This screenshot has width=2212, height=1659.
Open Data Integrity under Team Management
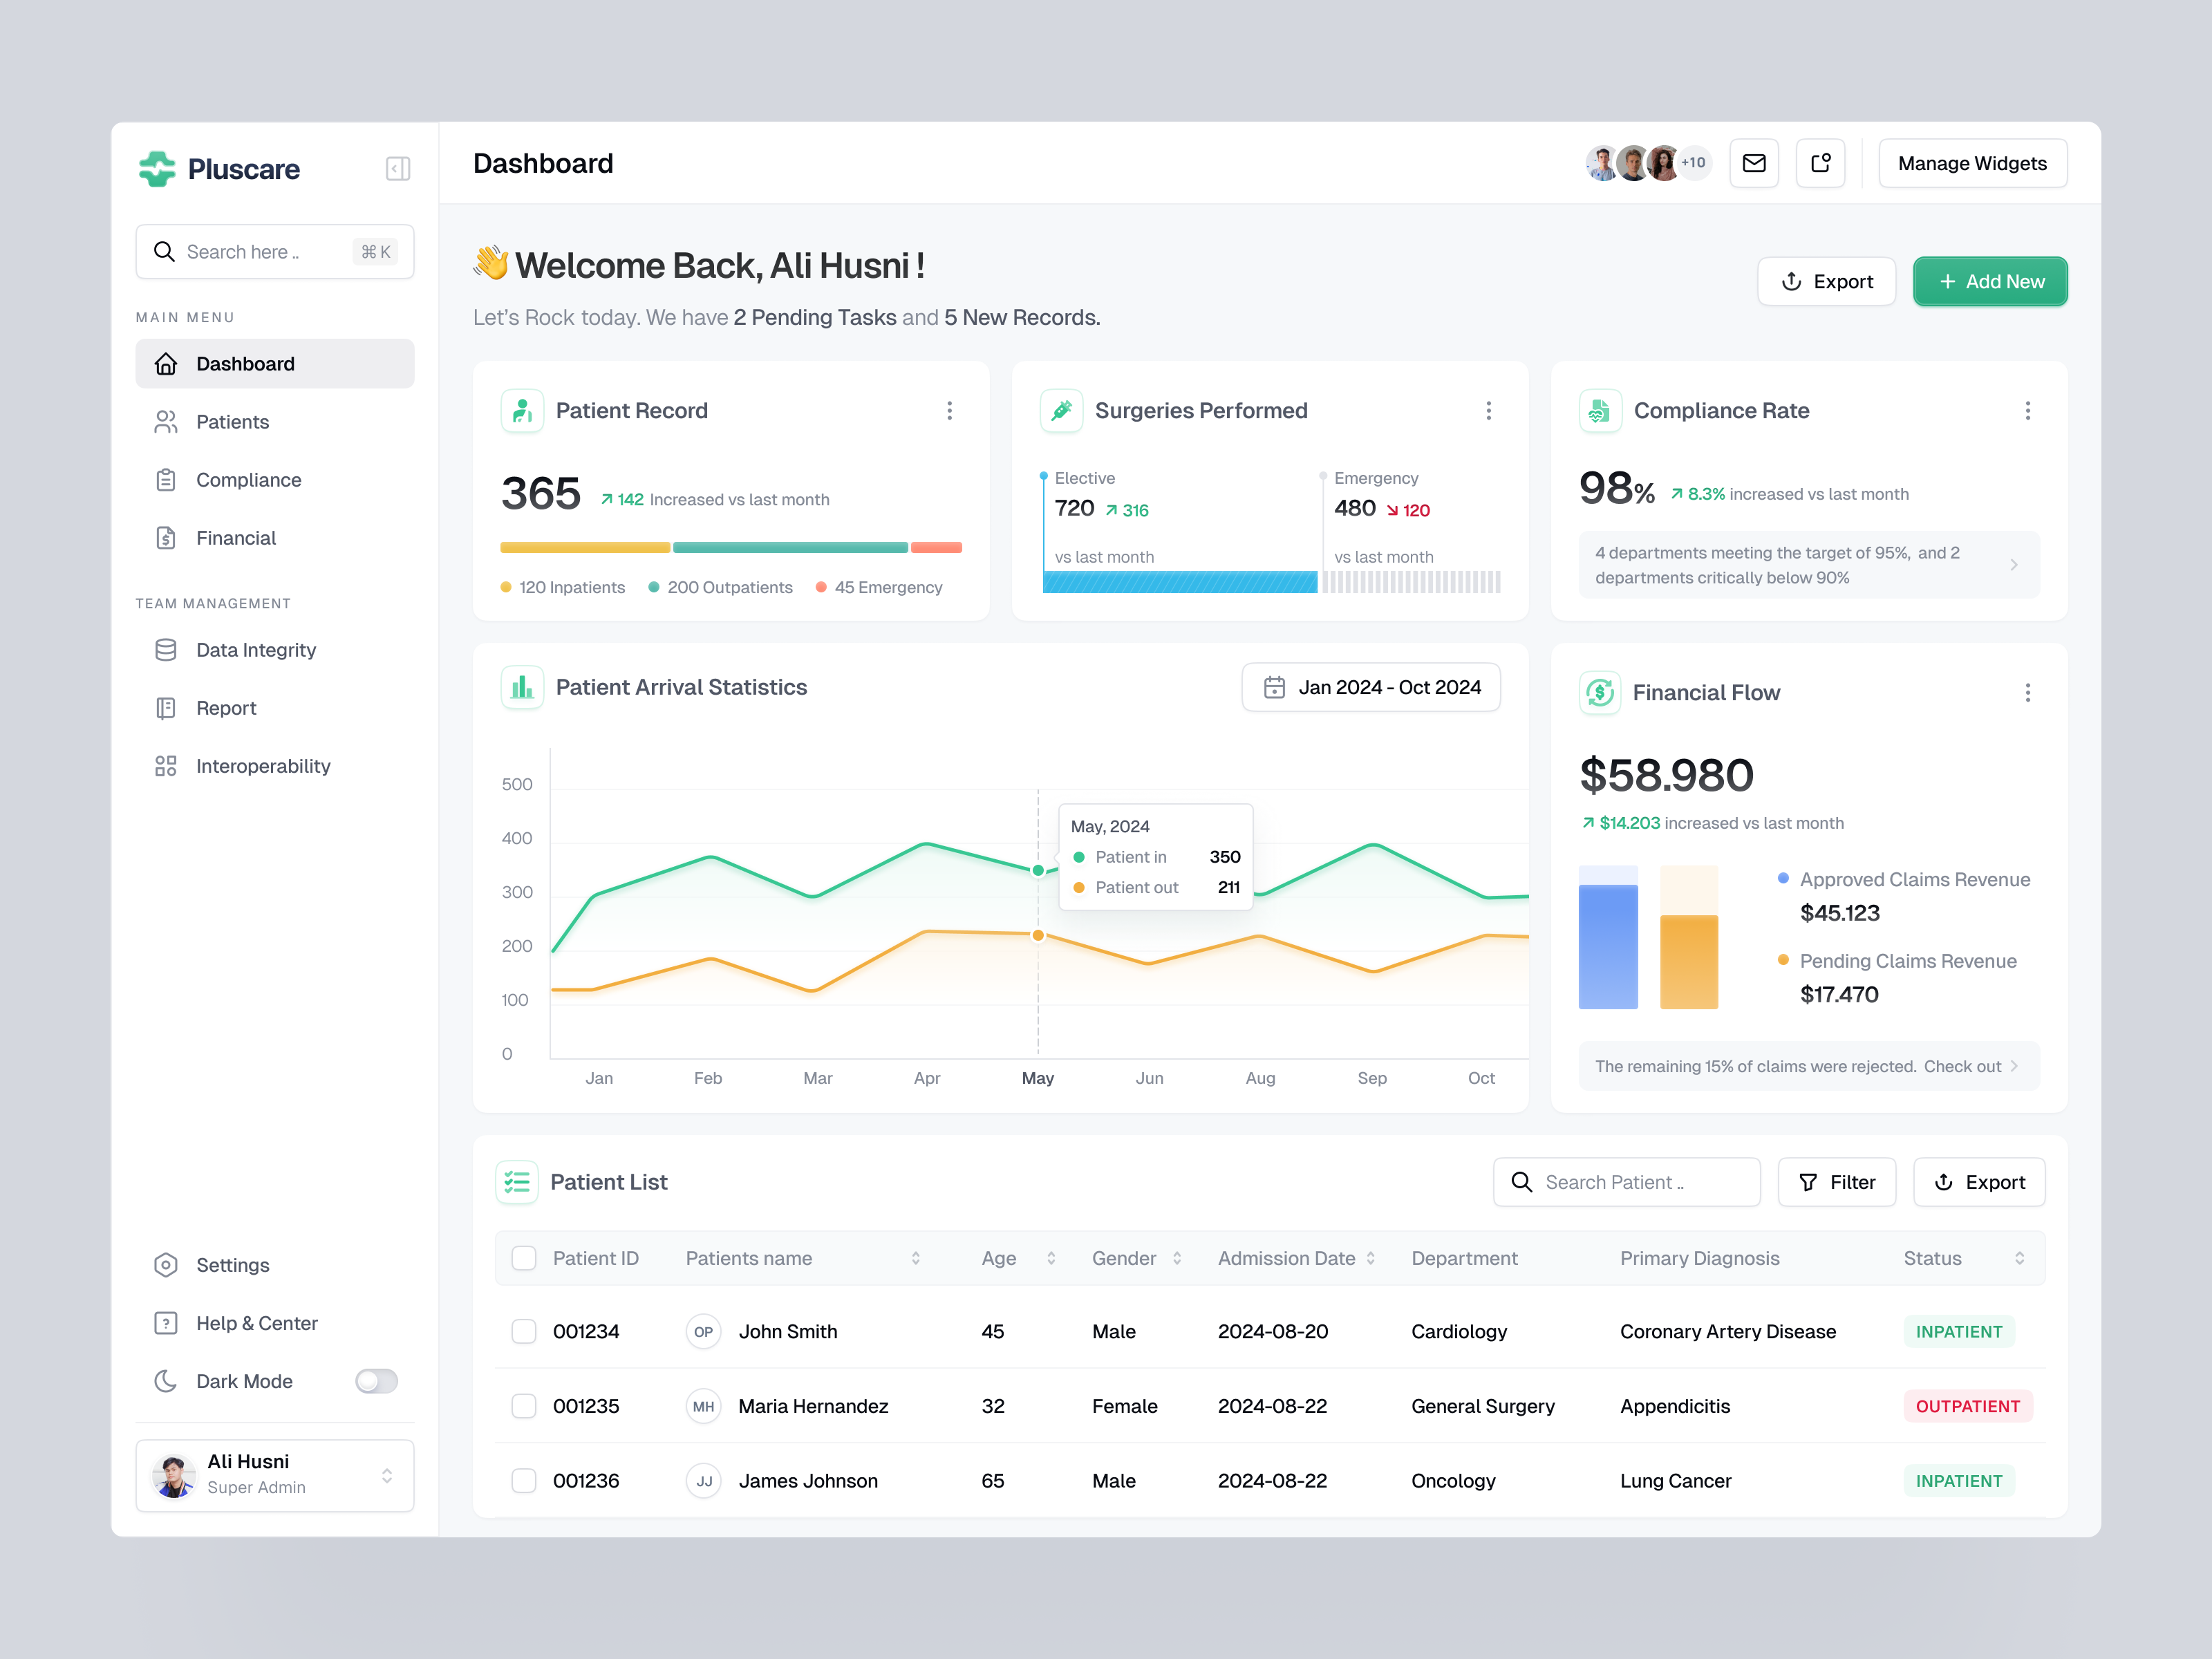click(x=256, y=649)
